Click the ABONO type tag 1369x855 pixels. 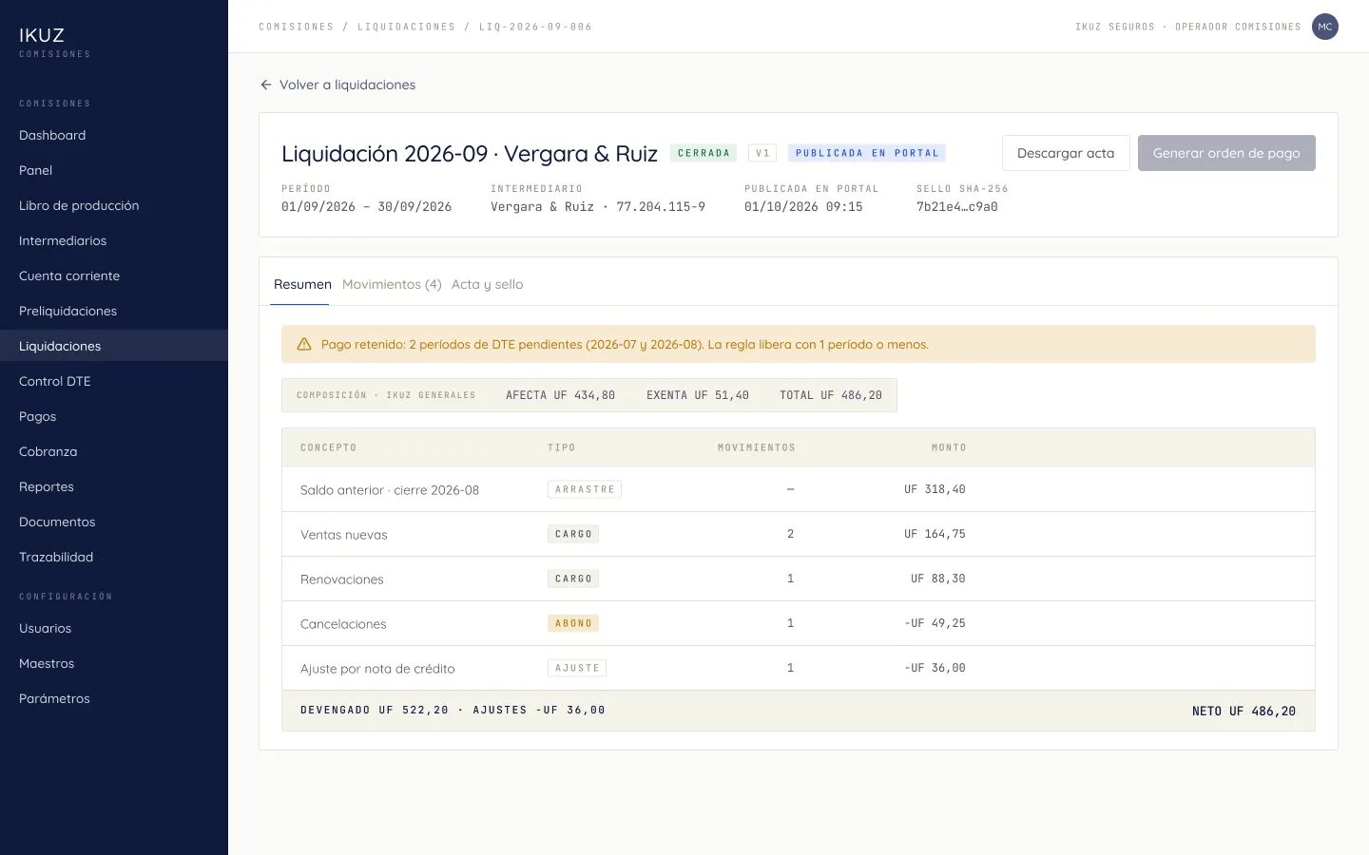coord(573,623)
